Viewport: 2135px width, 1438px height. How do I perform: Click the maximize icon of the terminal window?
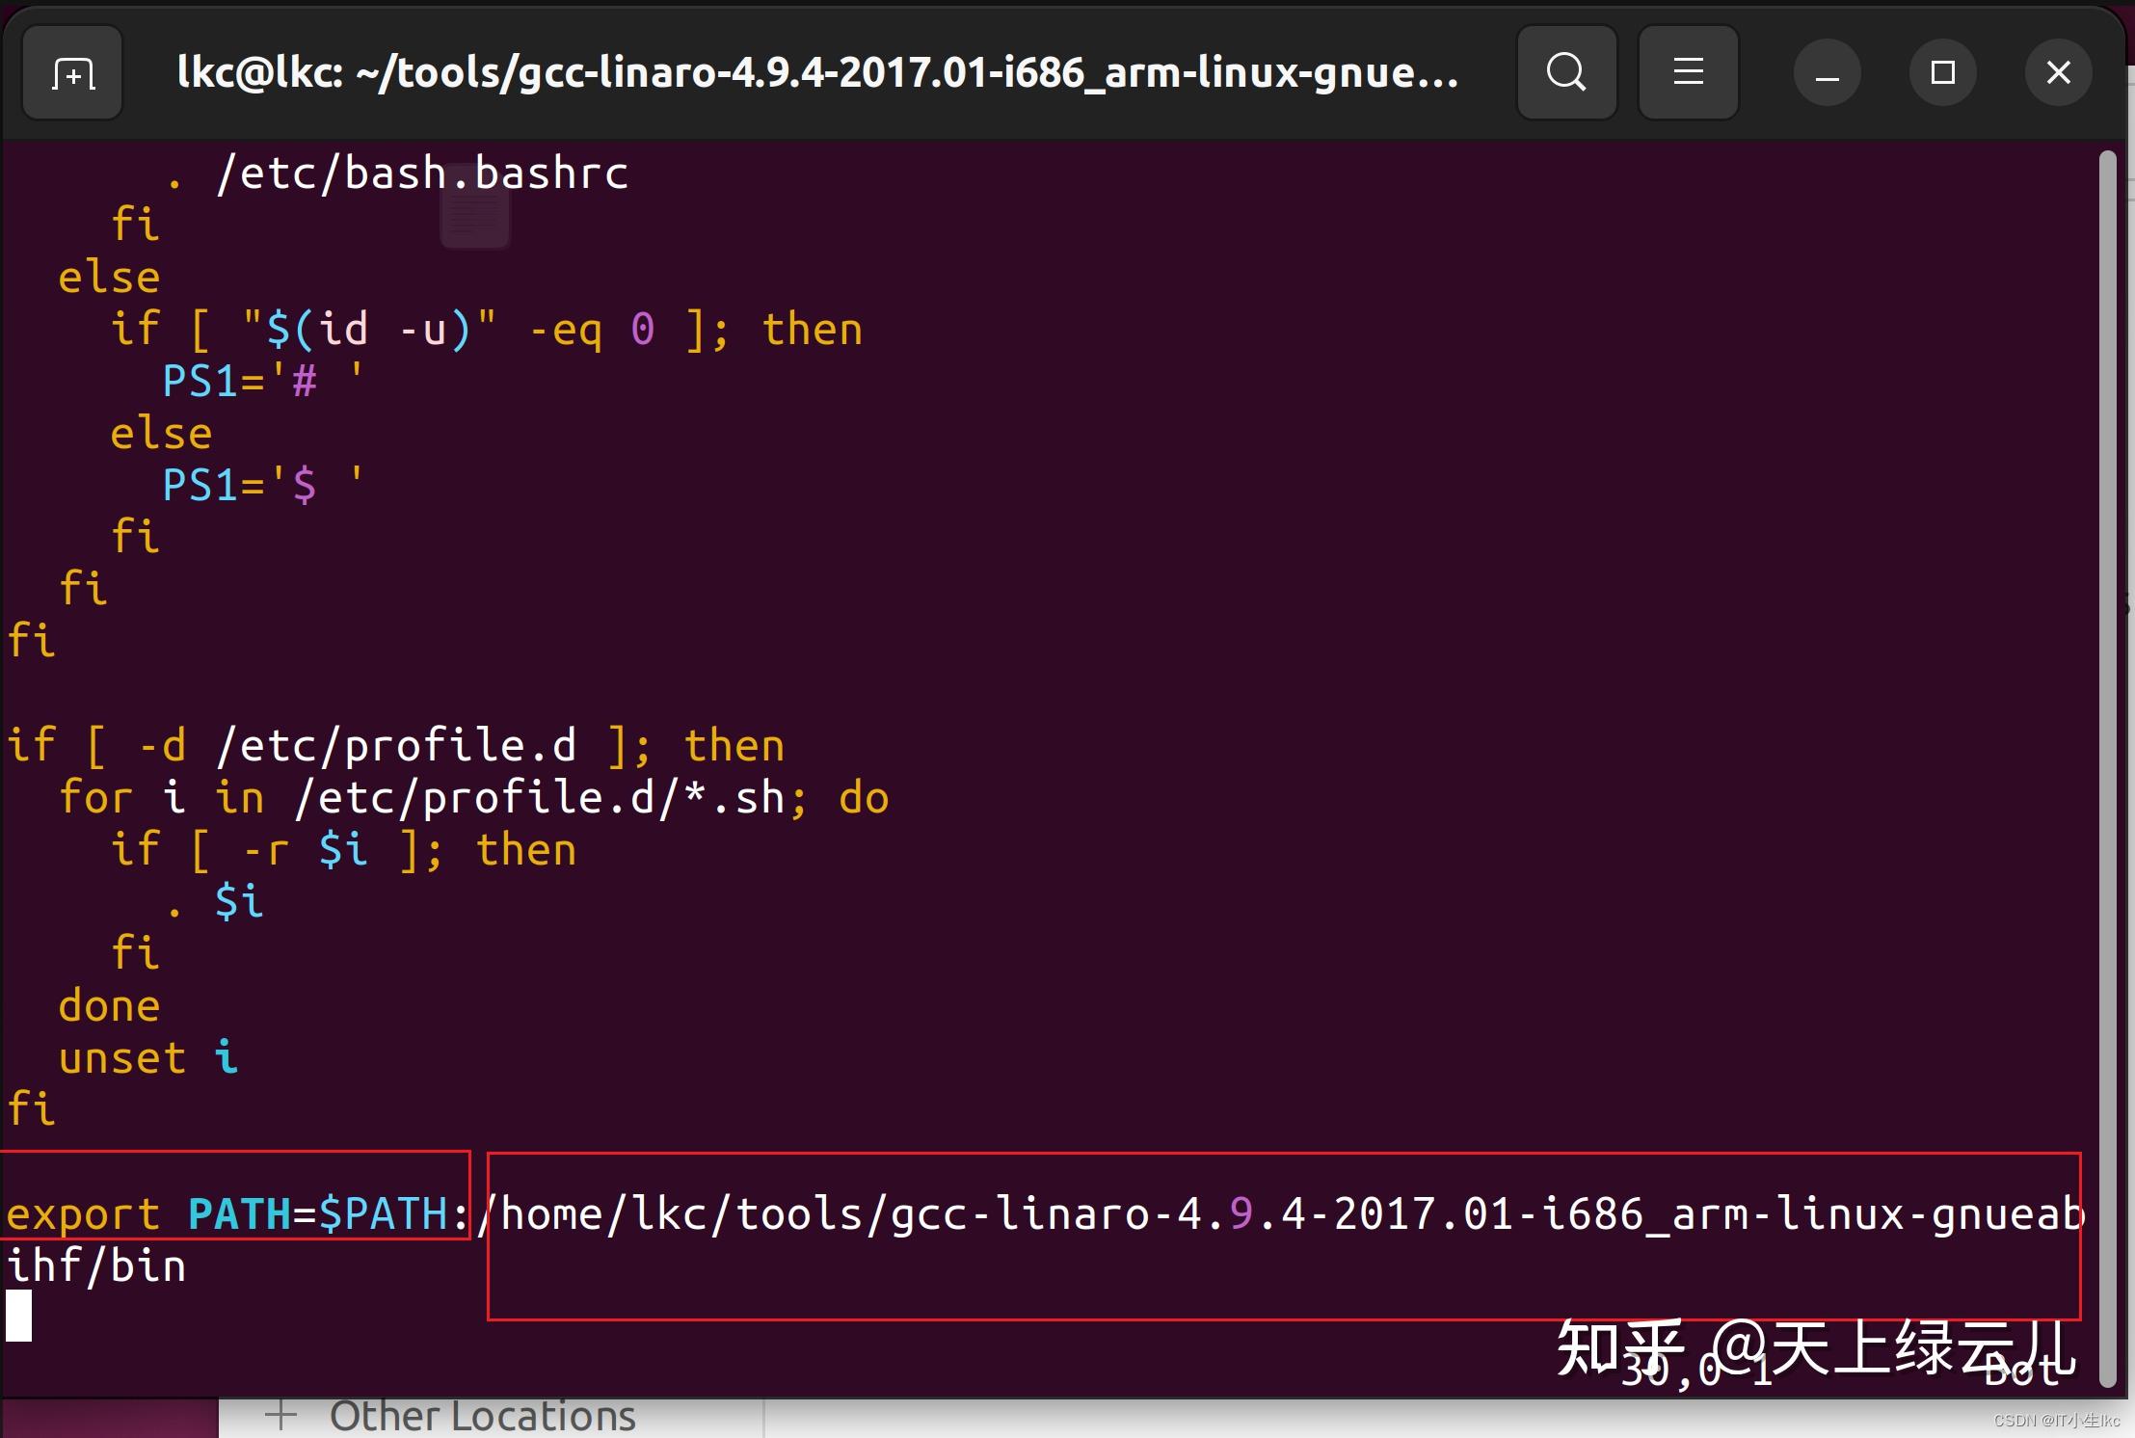pyautogui.click(x=1943, y=72)
